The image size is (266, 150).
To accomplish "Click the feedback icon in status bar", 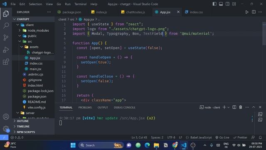I will pos(253,137).
